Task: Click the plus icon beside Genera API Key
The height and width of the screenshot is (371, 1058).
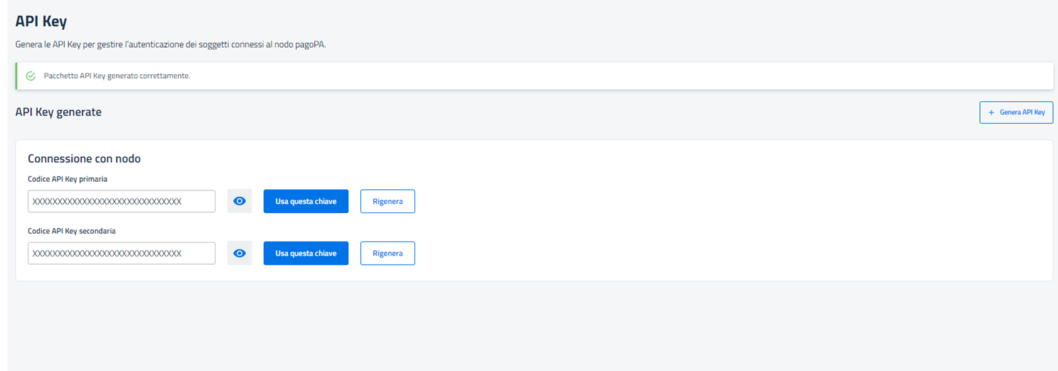Action: (x=991, y=113)
